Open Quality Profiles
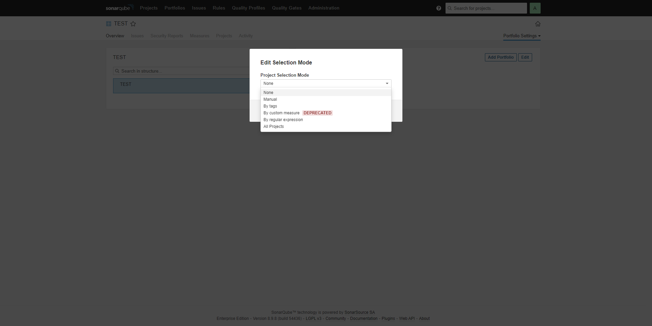The height and width of the screenshot is (326, 652). pyautogui.click(x=249, y=8)
